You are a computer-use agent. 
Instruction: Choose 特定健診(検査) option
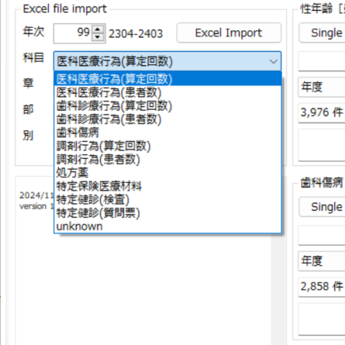point(167,199)
